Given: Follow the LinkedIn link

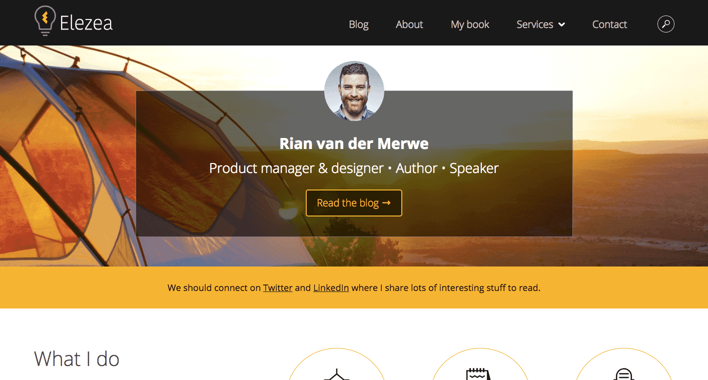Looking at the screenshot, I should coord(331,288).
